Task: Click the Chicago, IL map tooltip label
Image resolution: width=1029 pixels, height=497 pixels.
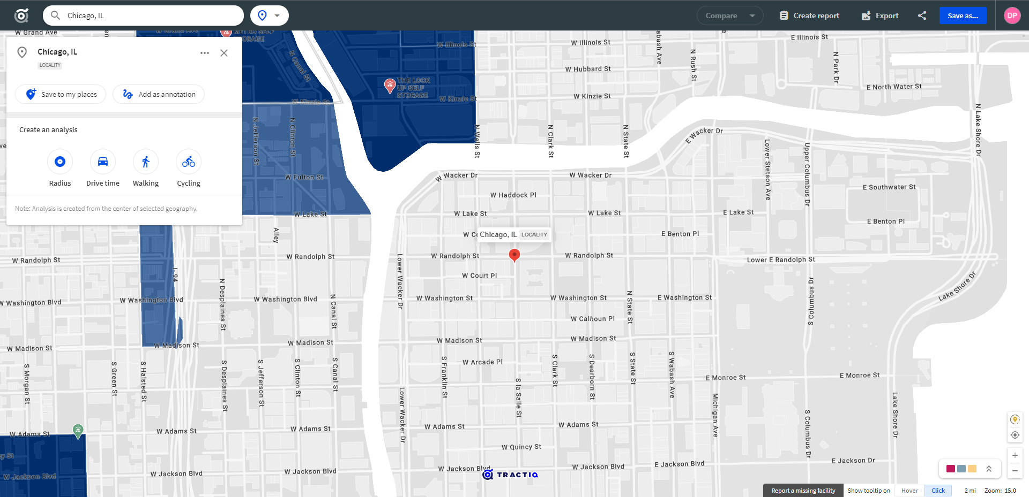Action: 513,234
